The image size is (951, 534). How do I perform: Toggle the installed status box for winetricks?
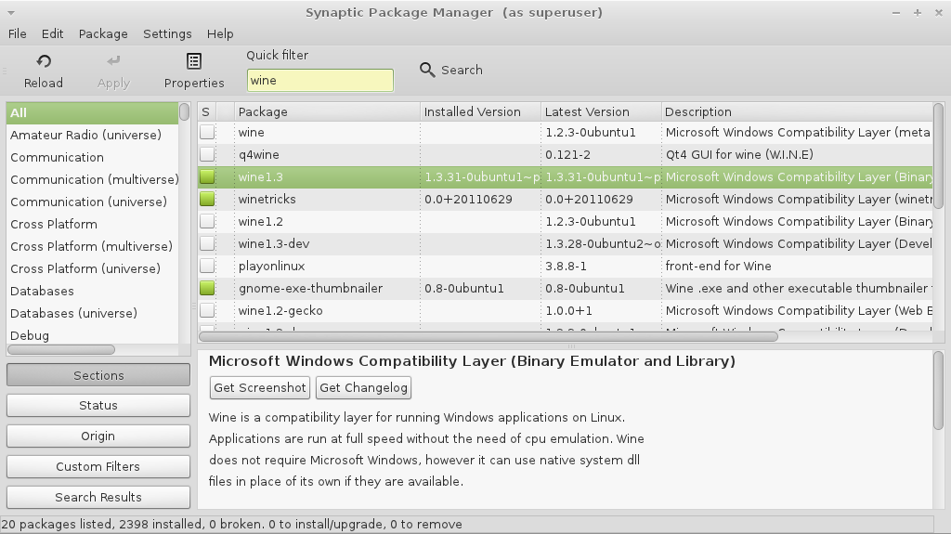click(207, 199)
